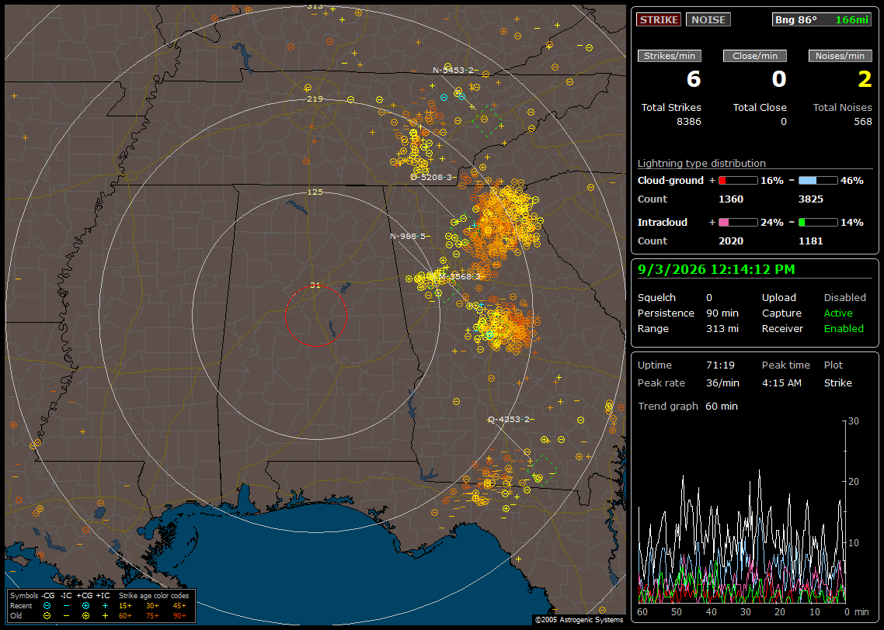Click the Bng 86° bearing readout
Screen dimensions: 884x630
(x=795, y=19)
